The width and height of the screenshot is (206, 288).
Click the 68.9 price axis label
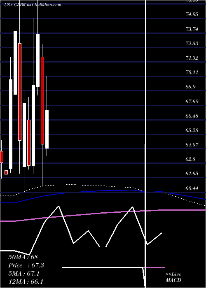click(x=190, y=87)
